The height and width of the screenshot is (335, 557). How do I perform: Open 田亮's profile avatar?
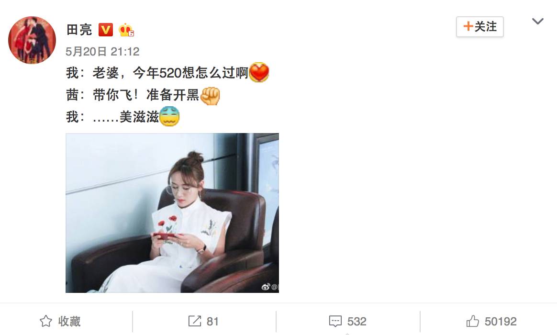pos(32,40)
